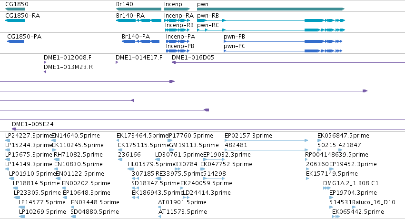Click the HL01579.5prime label
The width and height of the screenshot is (405, 219).
click(152, 164)
